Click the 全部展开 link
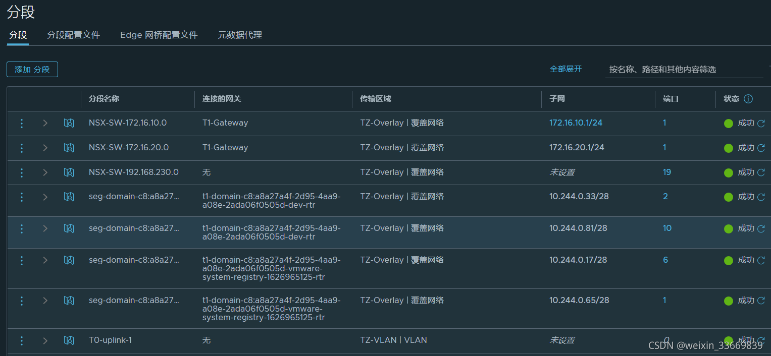The width and height of the screenshot is (771, 356). pyautogui.click(x=566, y=69)
